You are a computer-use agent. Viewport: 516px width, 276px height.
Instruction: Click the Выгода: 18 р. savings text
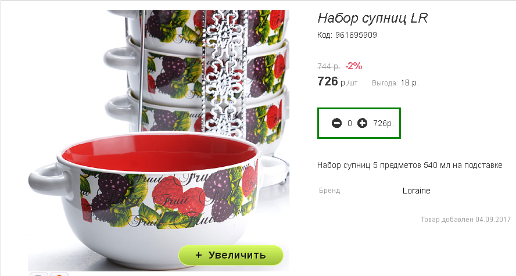click(395, 83)
